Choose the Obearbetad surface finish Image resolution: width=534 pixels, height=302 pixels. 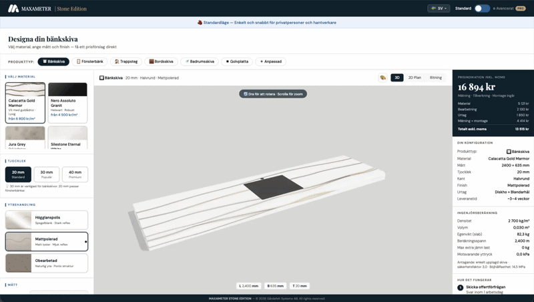pos(47,263)
